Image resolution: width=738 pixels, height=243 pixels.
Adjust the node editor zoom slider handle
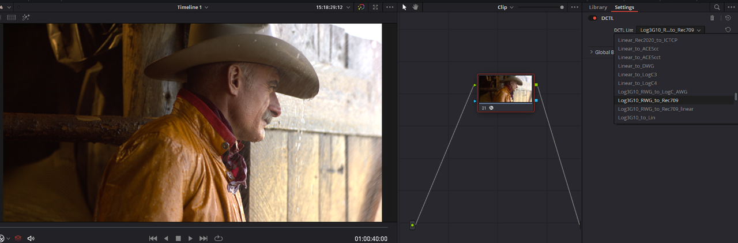click(562, 7)
